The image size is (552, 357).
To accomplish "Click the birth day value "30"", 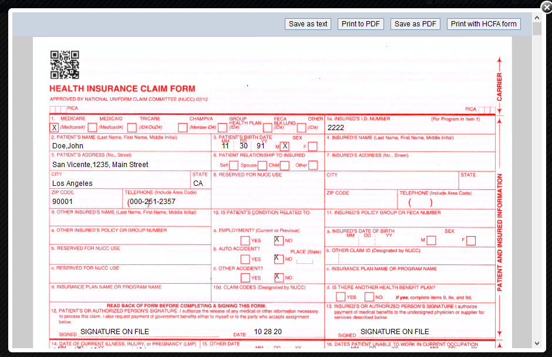I will pos(244,146).
